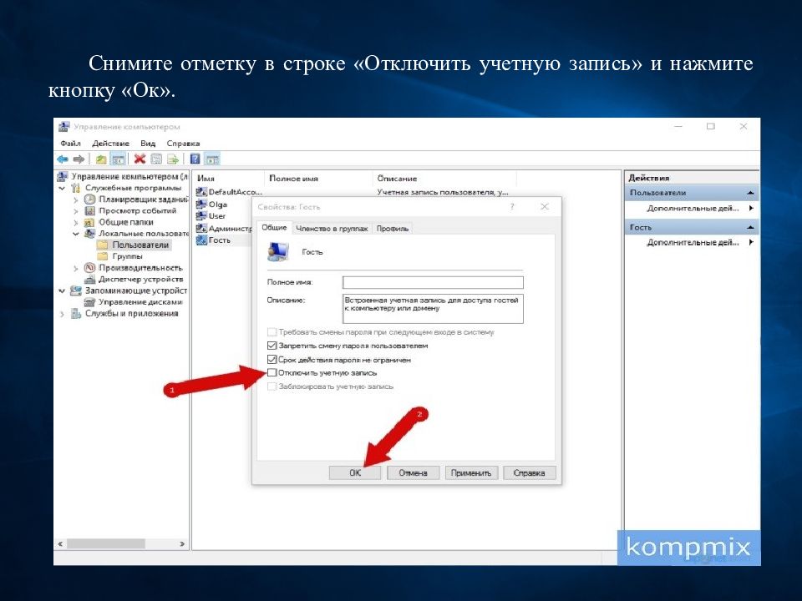Click the Группы folder icon

click(103, 256)
